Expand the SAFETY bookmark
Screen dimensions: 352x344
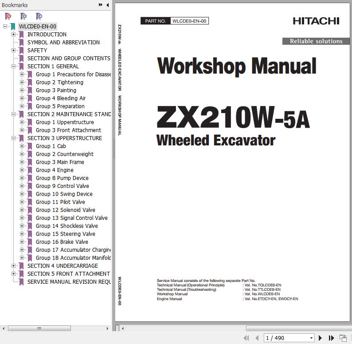13,50
